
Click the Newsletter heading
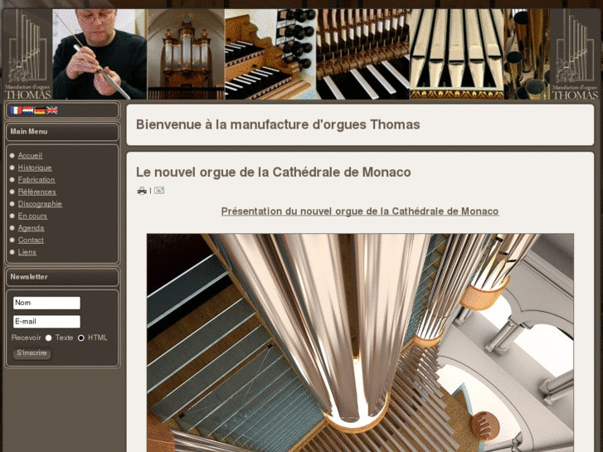tap(29, 277)
